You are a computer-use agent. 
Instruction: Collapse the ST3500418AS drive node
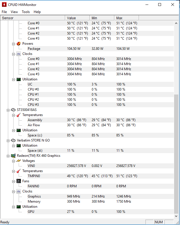(x=8, y=110)
